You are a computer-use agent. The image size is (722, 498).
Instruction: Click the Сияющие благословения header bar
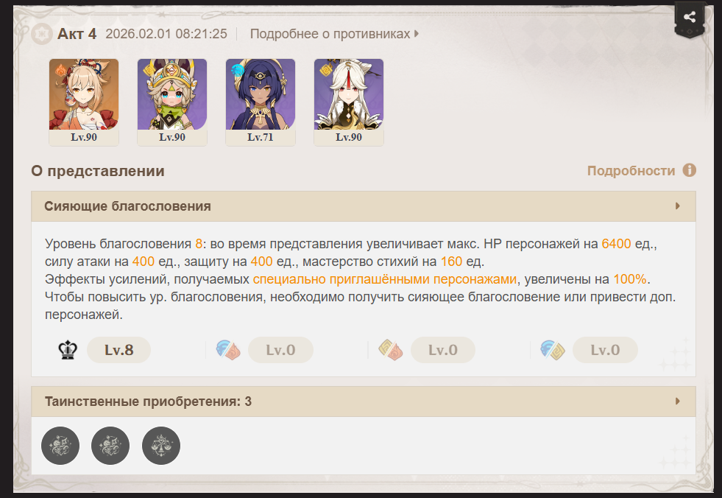tap(364, 206)
